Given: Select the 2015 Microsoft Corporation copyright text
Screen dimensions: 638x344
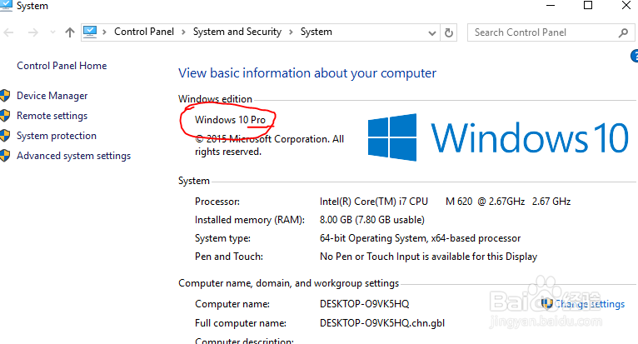Looking at the screenshot, I should (269, 145).
